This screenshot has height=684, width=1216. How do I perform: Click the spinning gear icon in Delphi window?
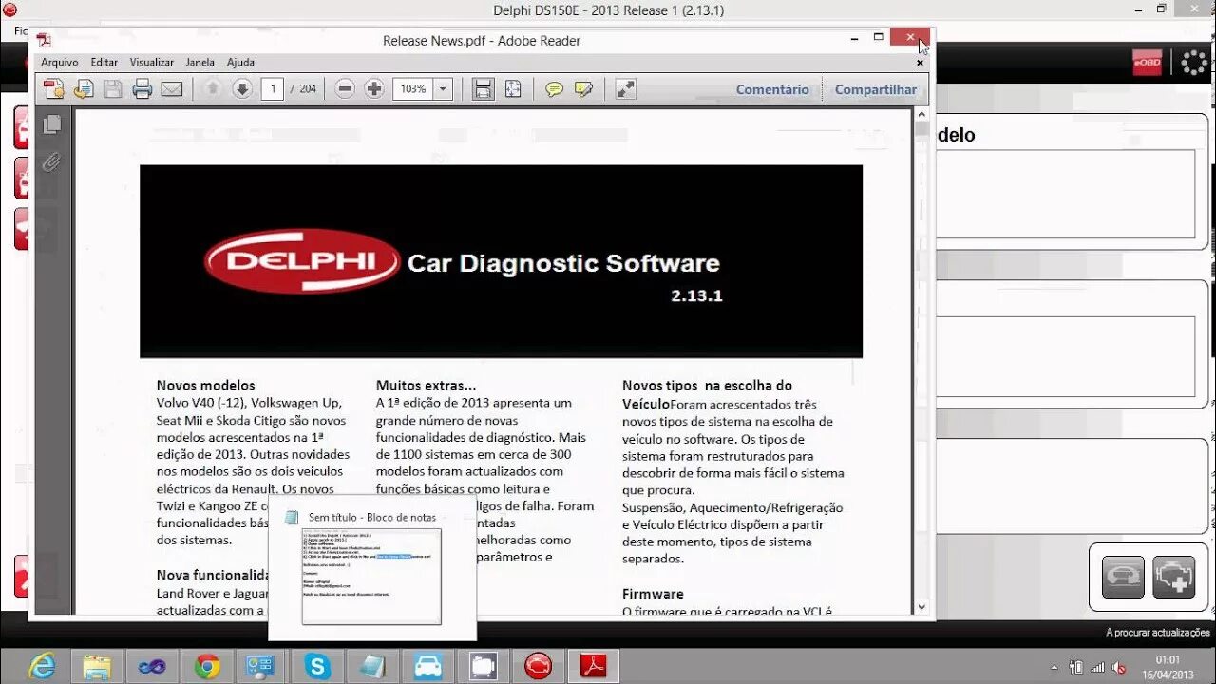1194,63
